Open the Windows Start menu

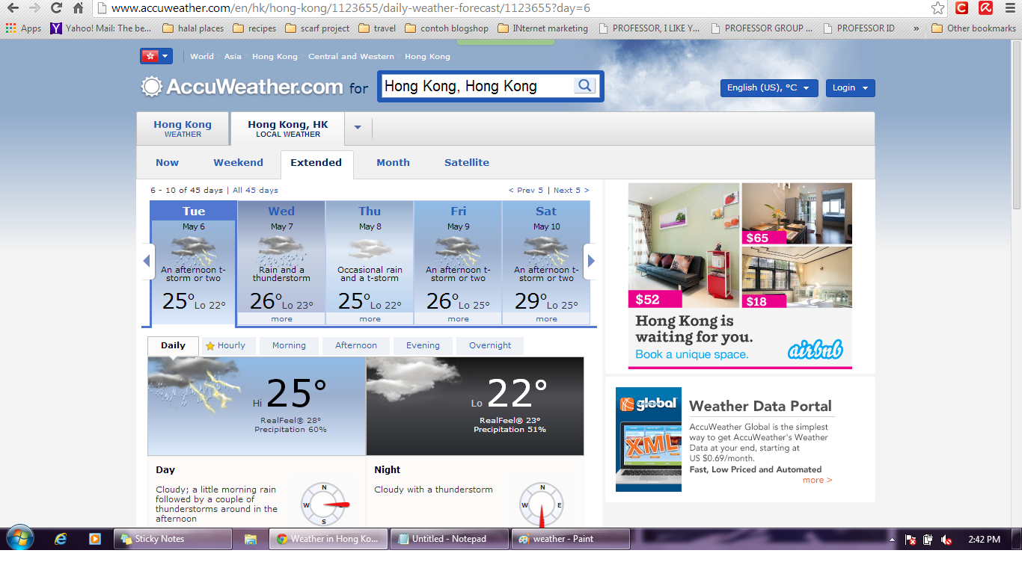coord(20,539)
